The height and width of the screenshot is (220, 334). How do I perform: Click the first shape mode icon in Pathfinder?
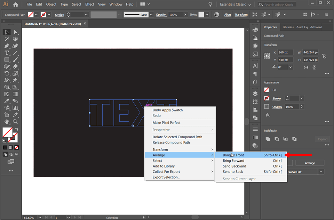tap(268, 139)
